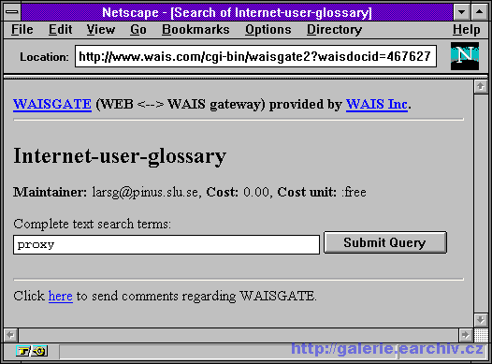Click the 'Complete text search terms:' label
The height and width of the screenshot is (364, 492).
point(93,224)
